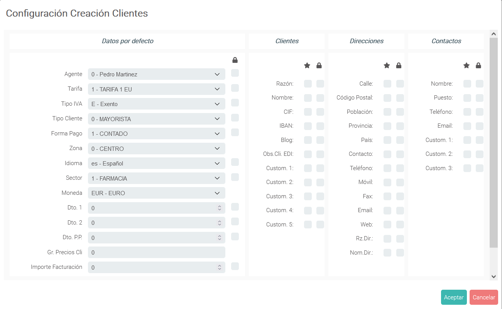Check lock box for Población

[x=400, y=112]
